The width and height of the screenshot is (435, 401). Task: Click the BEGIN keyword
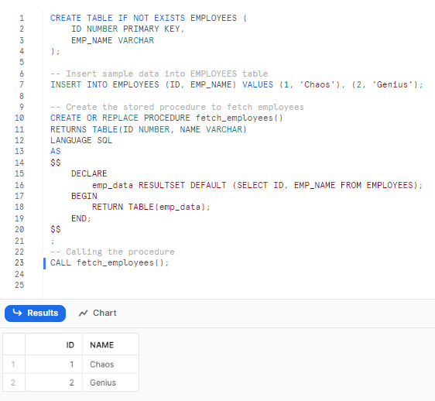click(84, 196)
